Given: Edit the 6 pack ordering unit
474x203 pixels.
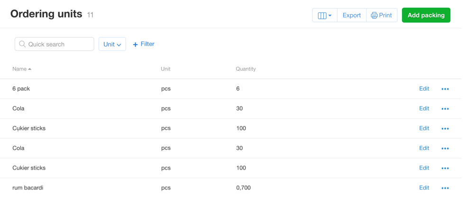Looking at the screenshot, I should click(424, 89).
